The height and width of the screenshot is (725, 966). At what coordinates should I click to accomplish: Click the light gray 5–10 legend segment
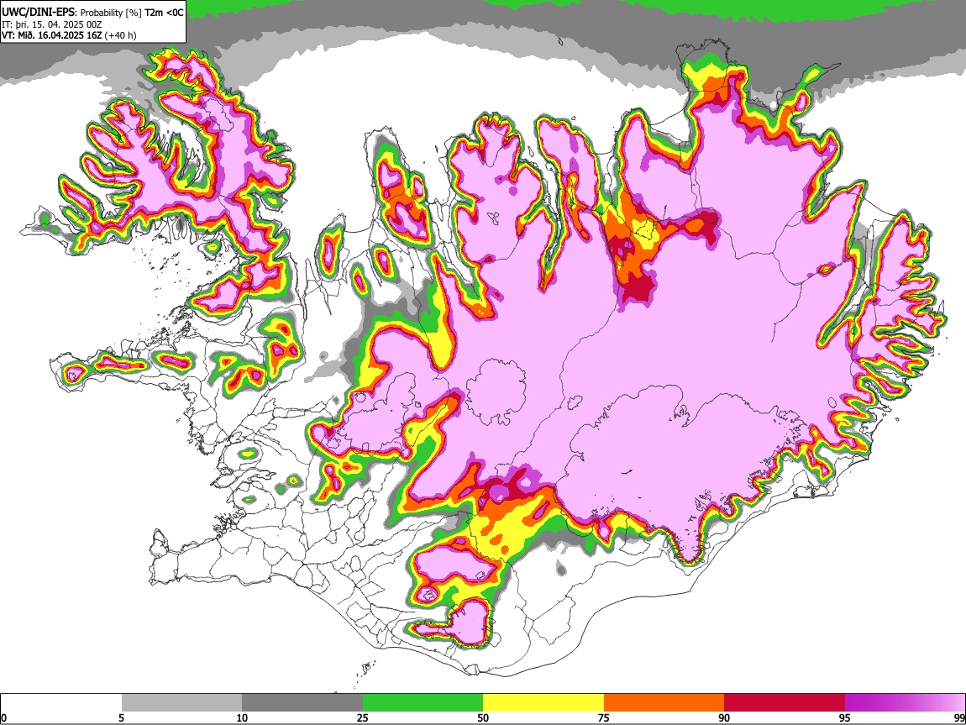181,702
